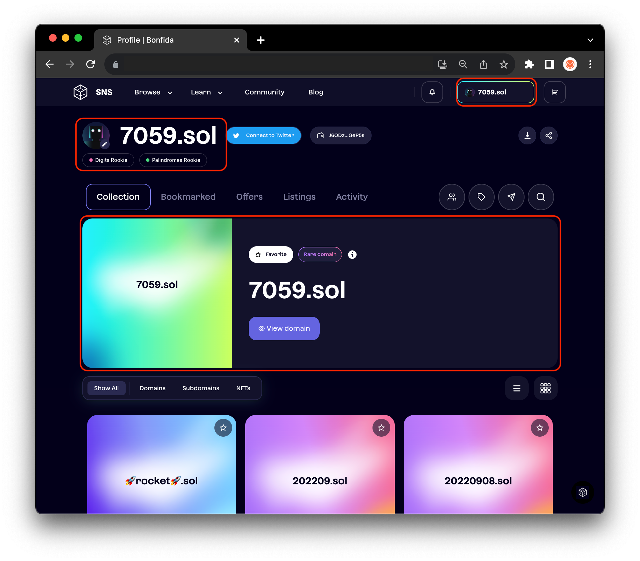Screen dimensions: 640x561
Task: Switch to the Bookmarked tab
Action: click(188, 197)
